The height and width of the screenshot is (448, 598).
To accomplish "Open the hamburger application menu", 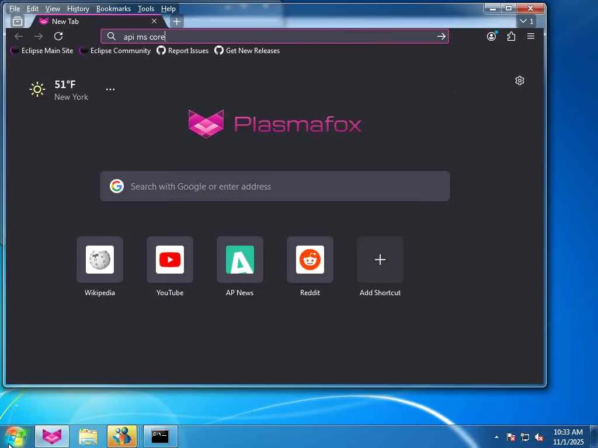I will (x=530, y=37).
